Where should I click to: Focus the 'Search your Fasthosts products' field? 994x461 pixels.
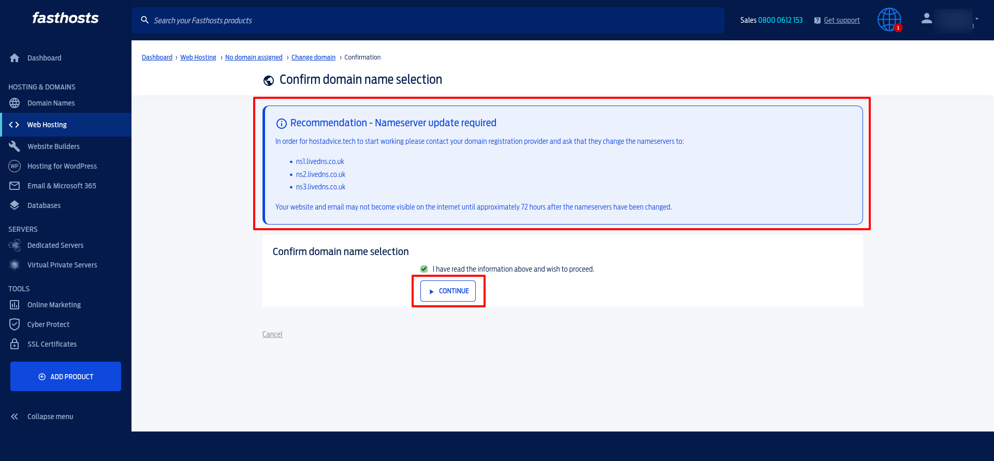pos(428,20)
